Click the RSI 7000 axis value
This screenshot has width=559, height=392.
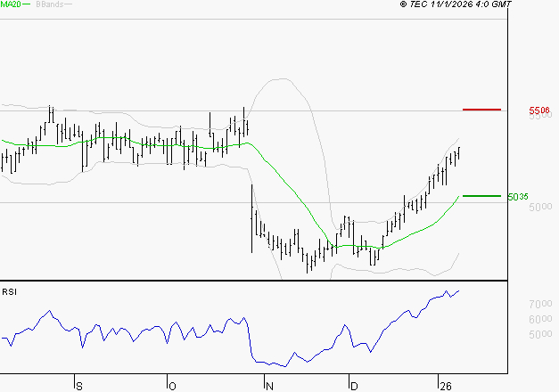(540, 304)
